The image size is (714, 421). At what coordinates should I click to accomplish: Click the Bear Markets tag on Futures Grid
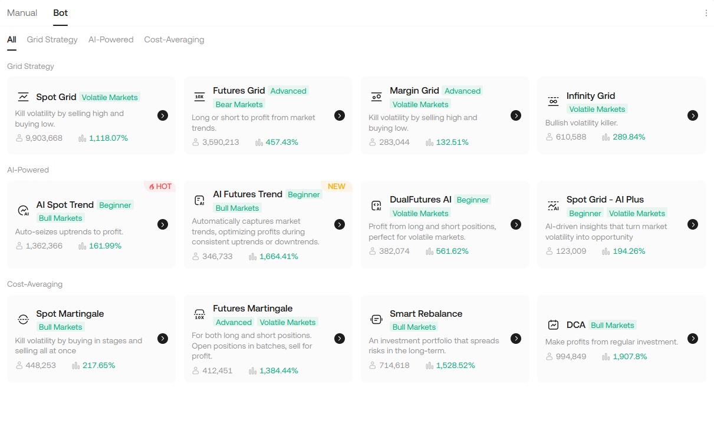(x=239, y=104)
